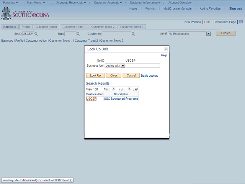Expand the Main Menu dropdown
Viewport: 245px width, 184px height.
point(36,3)
